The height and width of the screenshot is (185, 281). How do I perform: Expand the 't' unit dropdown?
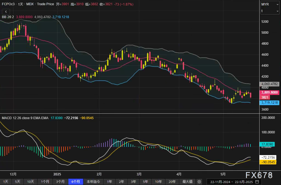270,11
